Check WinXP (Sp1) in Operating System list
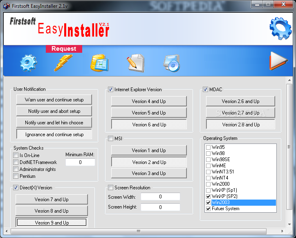The height and width of the screenshot is (238, 296). click(x=208, y=190)
